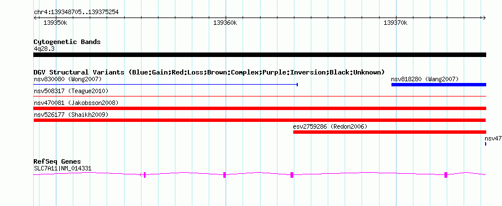Click the left arrow of the ruler
The width and height of the screenshot is (502, 206).
[35, 17]
